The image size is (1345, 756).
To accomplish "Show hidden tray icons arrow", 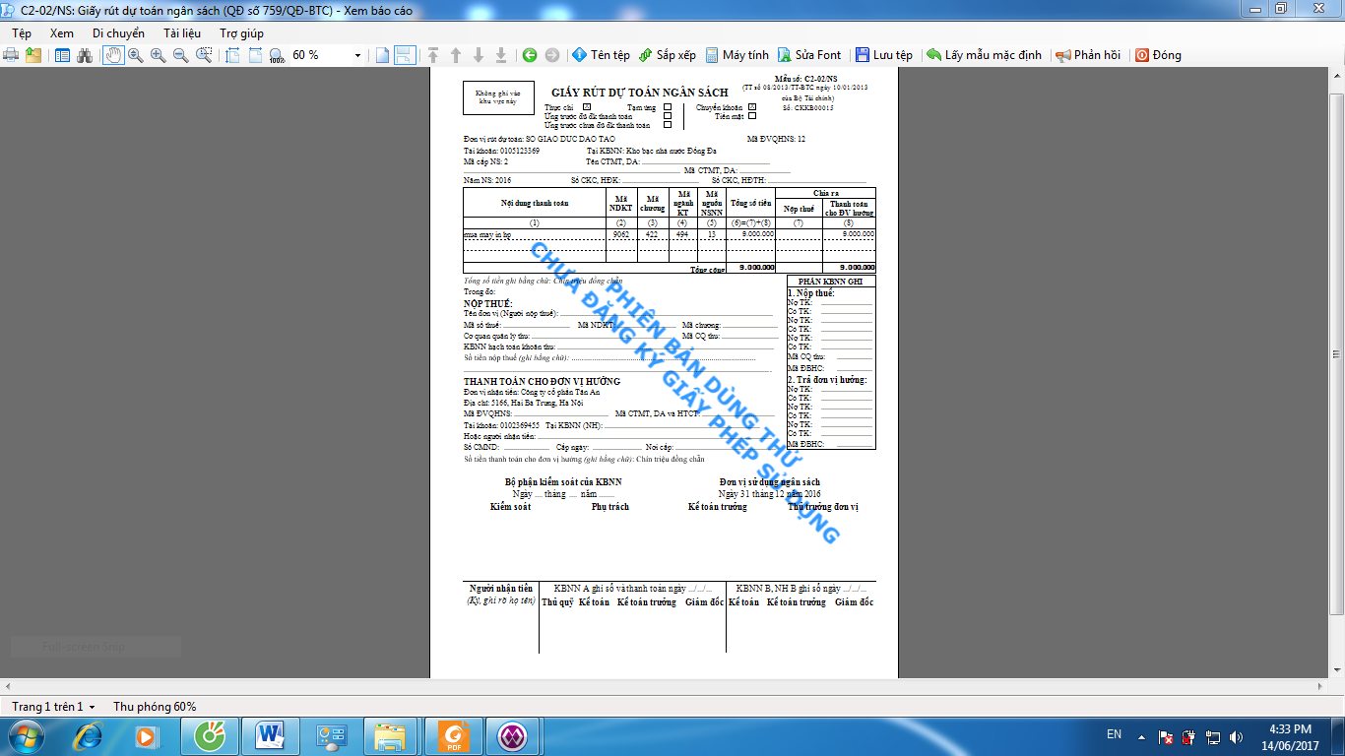I will (x=1140, y=736).
